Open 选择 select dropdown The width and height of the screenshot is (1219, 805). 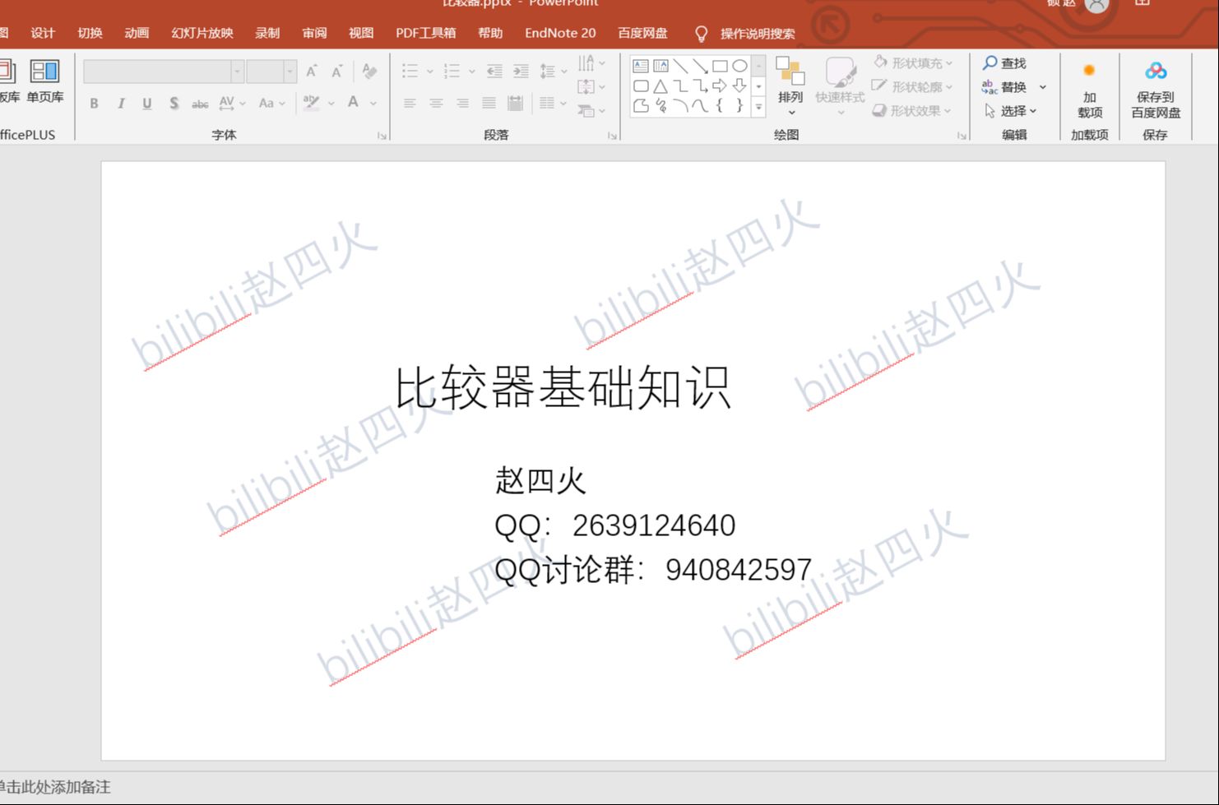tap(1011, 110)
